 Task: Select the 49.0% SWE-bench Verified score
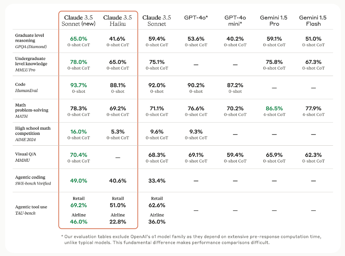pyautogui.click(x=78, y=181)
